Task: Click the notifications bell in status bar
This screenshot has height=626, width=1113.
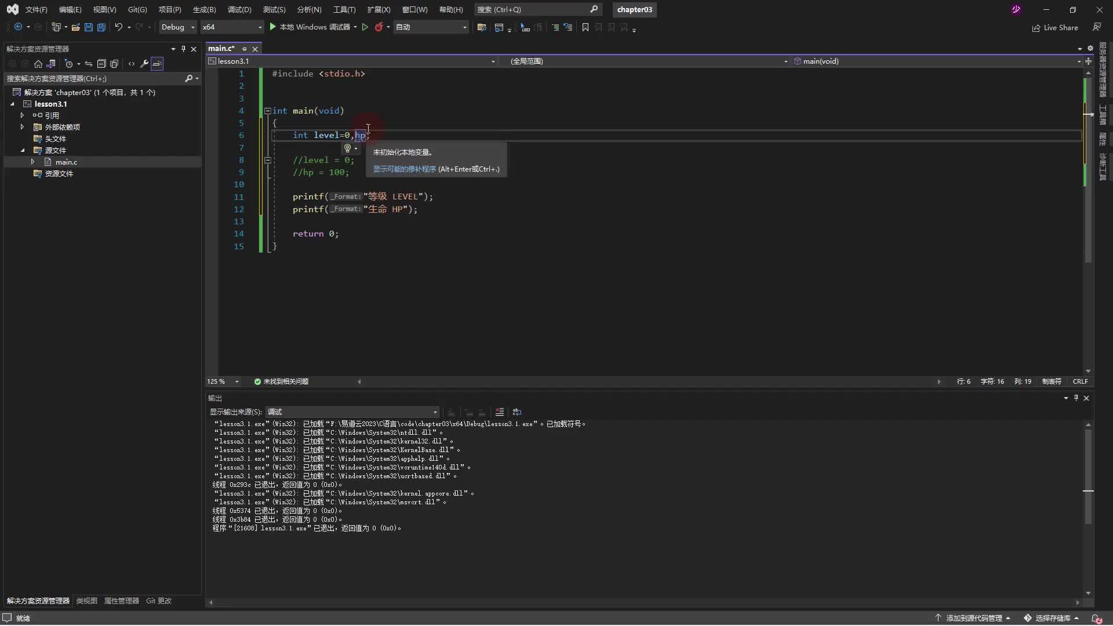Action: coord(1096,618)
